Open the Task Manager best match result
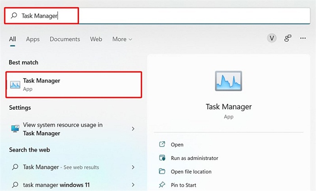 tap(74, 84)
